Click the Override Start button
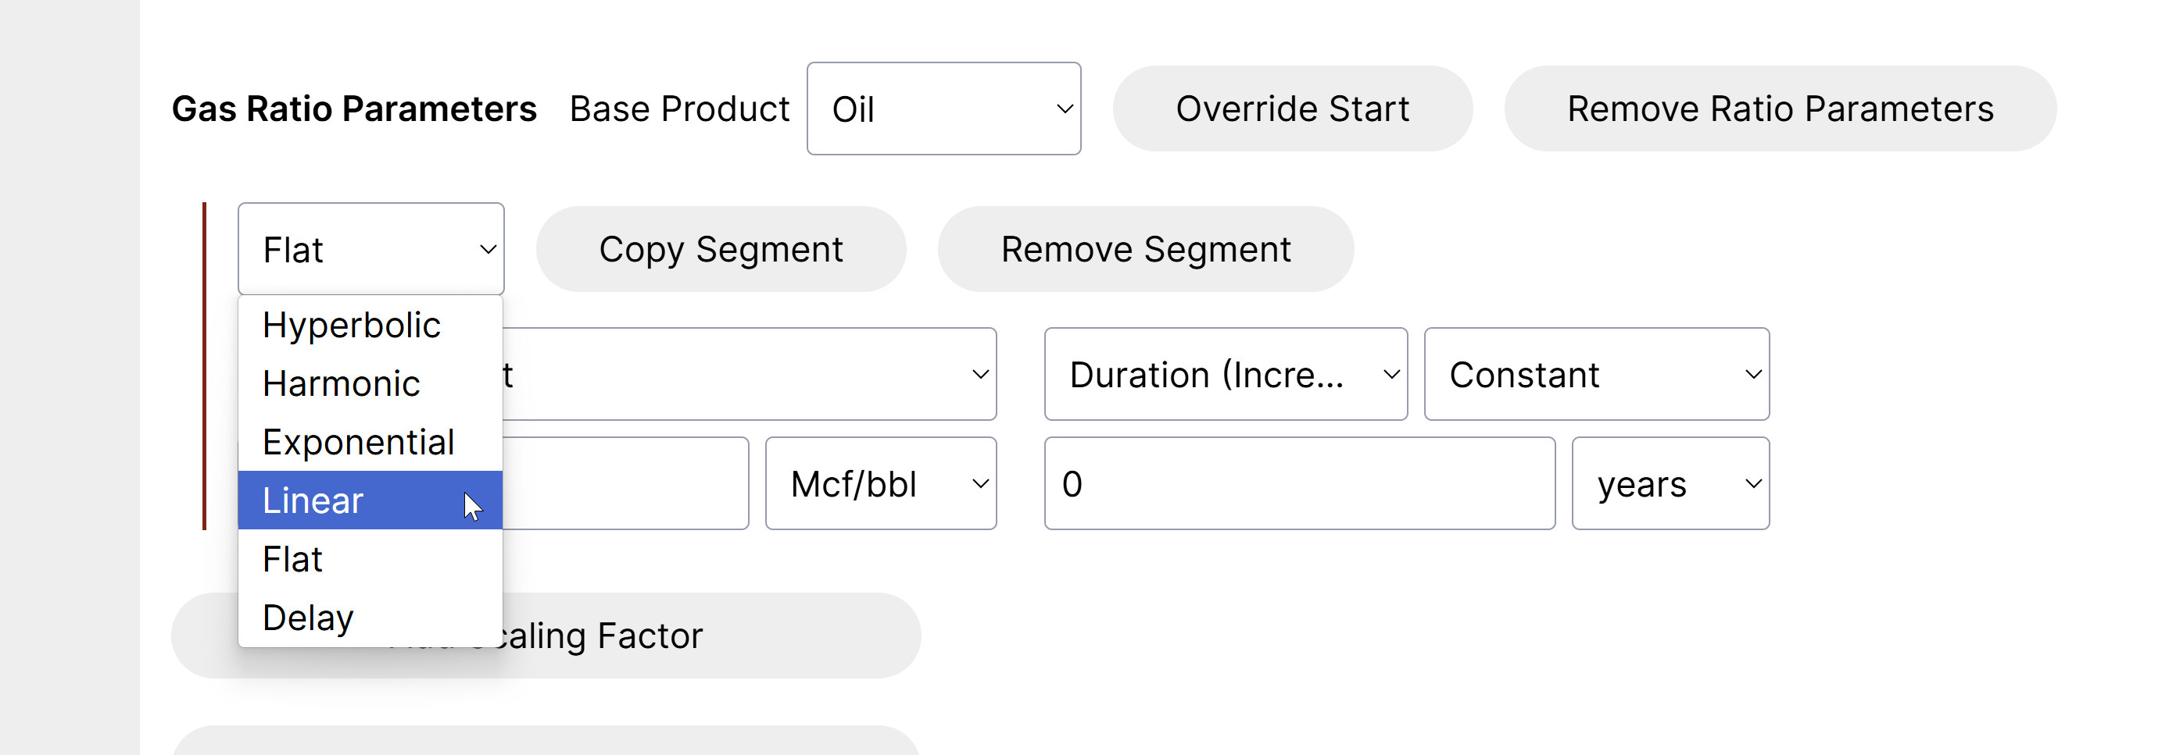Image resolution: width=2169 pixels, height=755 pixels. (x=1292, y=109)
